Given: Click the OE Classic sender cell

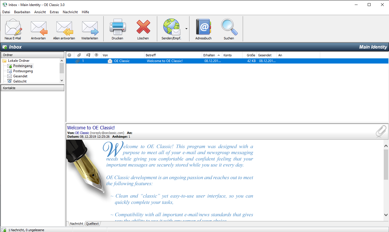Looking at the screenshot, I should [x=122, y=61].
